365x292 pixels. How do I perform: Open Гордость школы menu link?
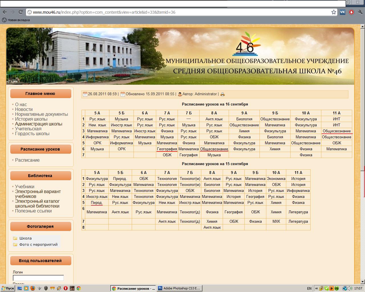coord(32,133)
